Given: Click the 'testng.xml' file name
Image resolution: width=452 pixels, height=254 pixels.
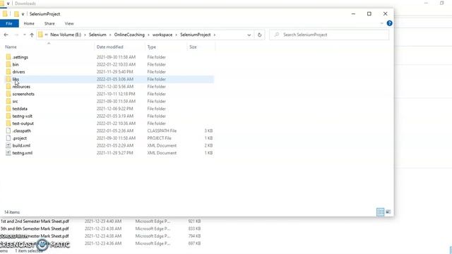Looking at the screenshot, I should click(x=23, y=153).
